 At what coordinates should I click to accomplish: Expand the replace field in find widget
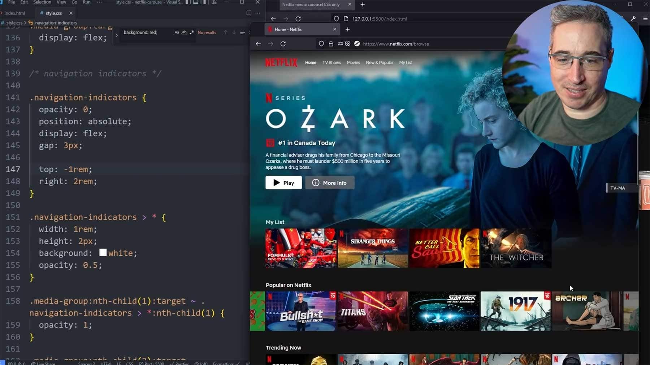coord(116,35)
